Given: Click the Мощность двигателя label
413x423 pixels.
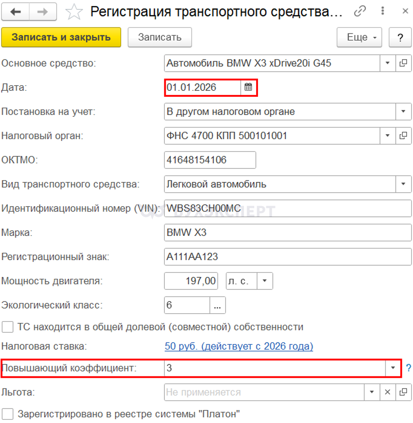Looking at the screenshot, I should [x=52, y=281].
